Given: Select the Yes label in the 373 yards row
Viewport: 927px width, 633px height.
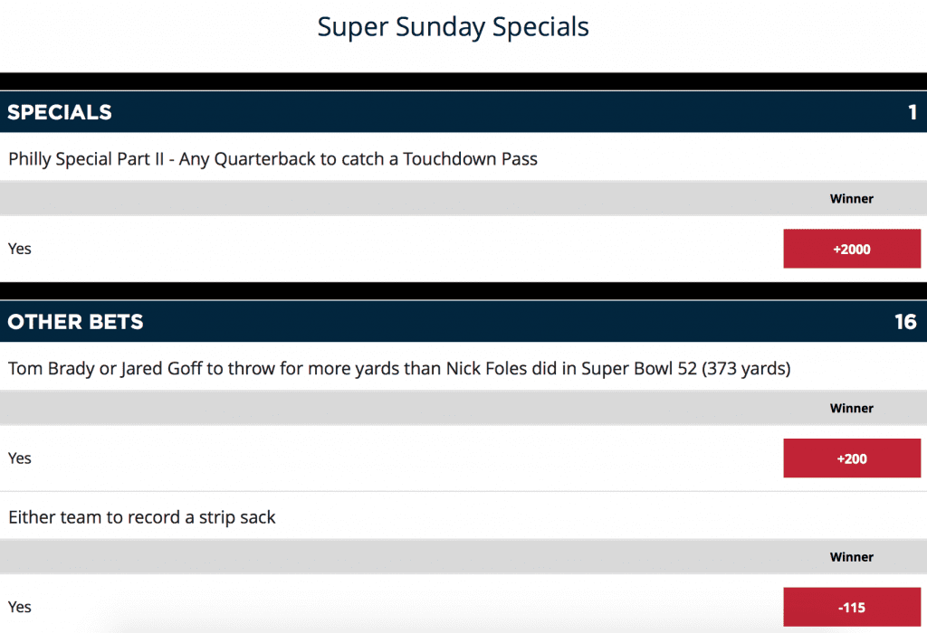Looking at the screenshot, I should pyautogui.click(x=20, y=458).
